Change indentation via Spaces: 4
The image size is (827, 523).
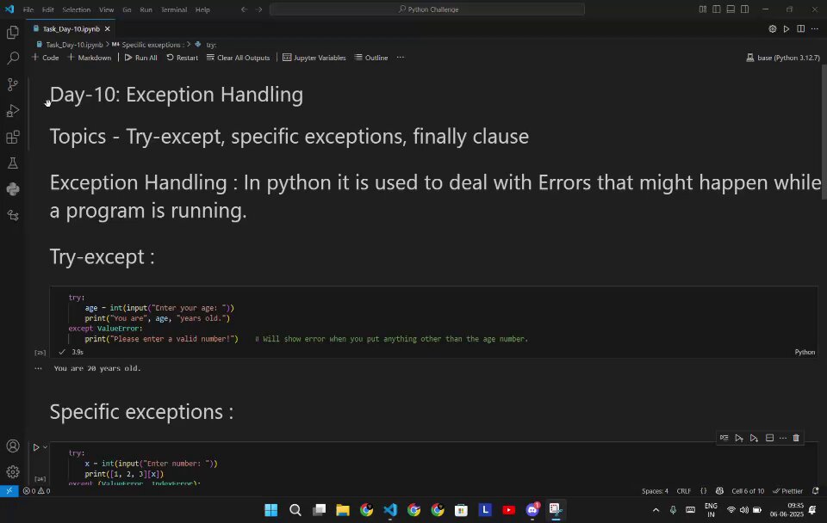click(655, 491)
